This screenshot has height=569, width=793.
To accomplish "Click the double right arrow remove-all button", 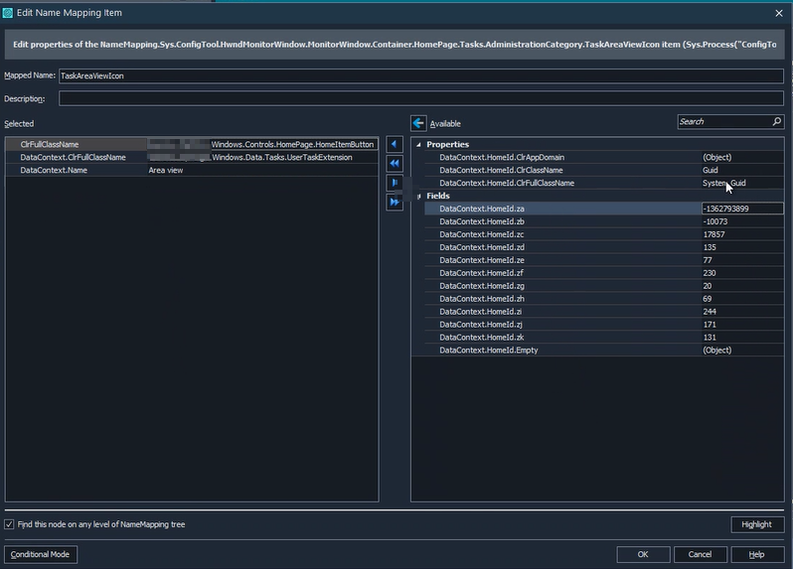I will click(395, 202).
